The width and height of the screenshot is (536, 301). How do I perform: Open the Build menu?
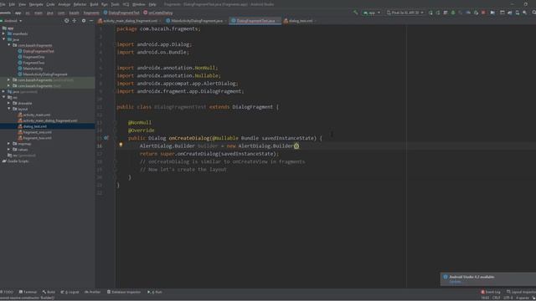(94, 4)
